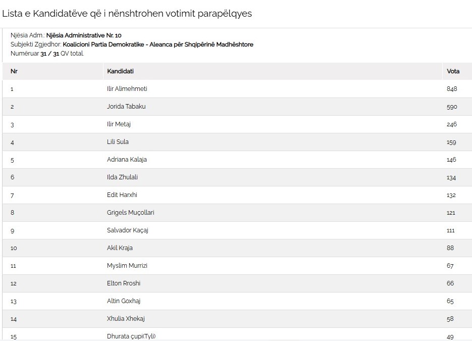Select candidate Akil Kraja

(x=120, y=248)
